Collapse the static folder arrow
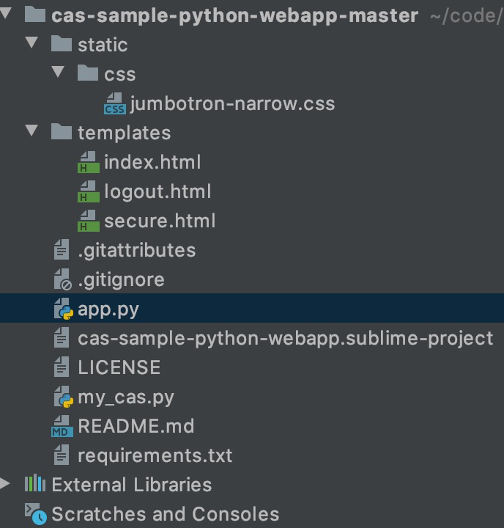This screenshot has width=504, height=528. point(31,45)
